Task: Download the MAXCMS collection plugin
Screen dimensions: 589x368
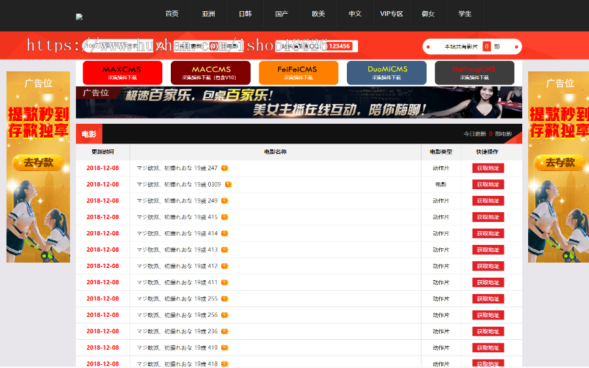Action: 122,73
